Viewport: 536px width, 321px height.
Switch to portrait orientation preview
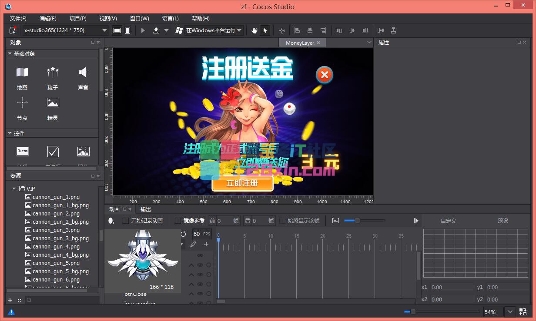pyautogui.click(x=127, y=30)
